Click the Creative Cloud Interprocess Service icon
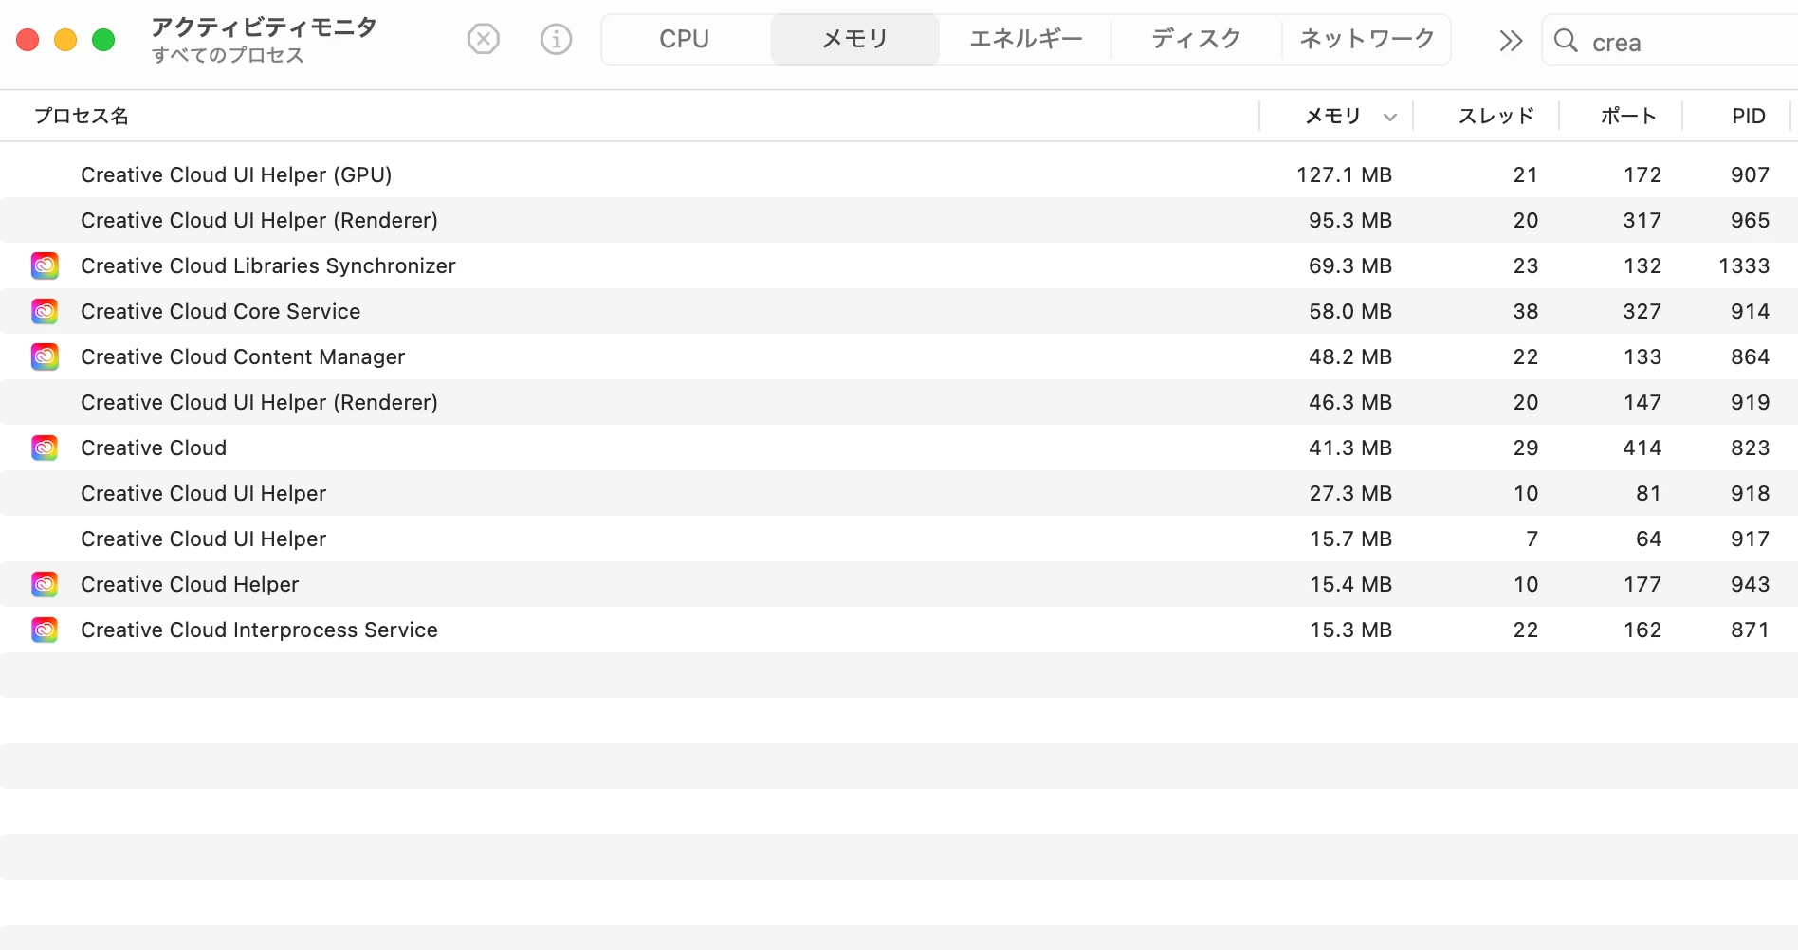The height and width of the screenshot is (950, 1798). click(x=45, y=630)
